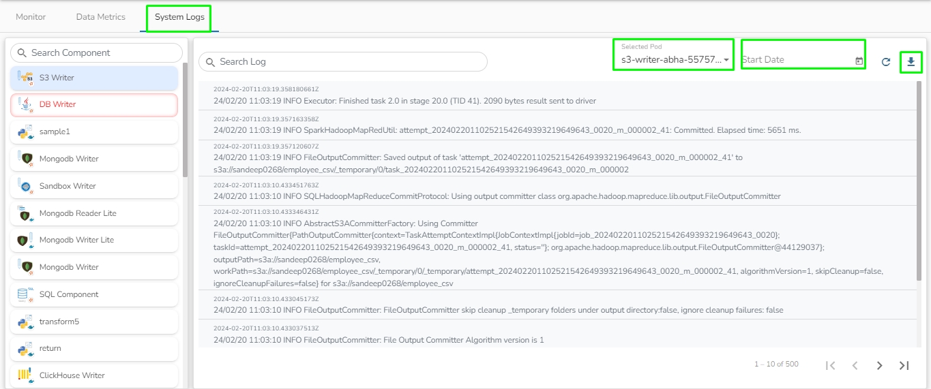The image size is (931, 389).
Task: Click the magnifier icon in Search Component
Action: (x=22, y=52)
